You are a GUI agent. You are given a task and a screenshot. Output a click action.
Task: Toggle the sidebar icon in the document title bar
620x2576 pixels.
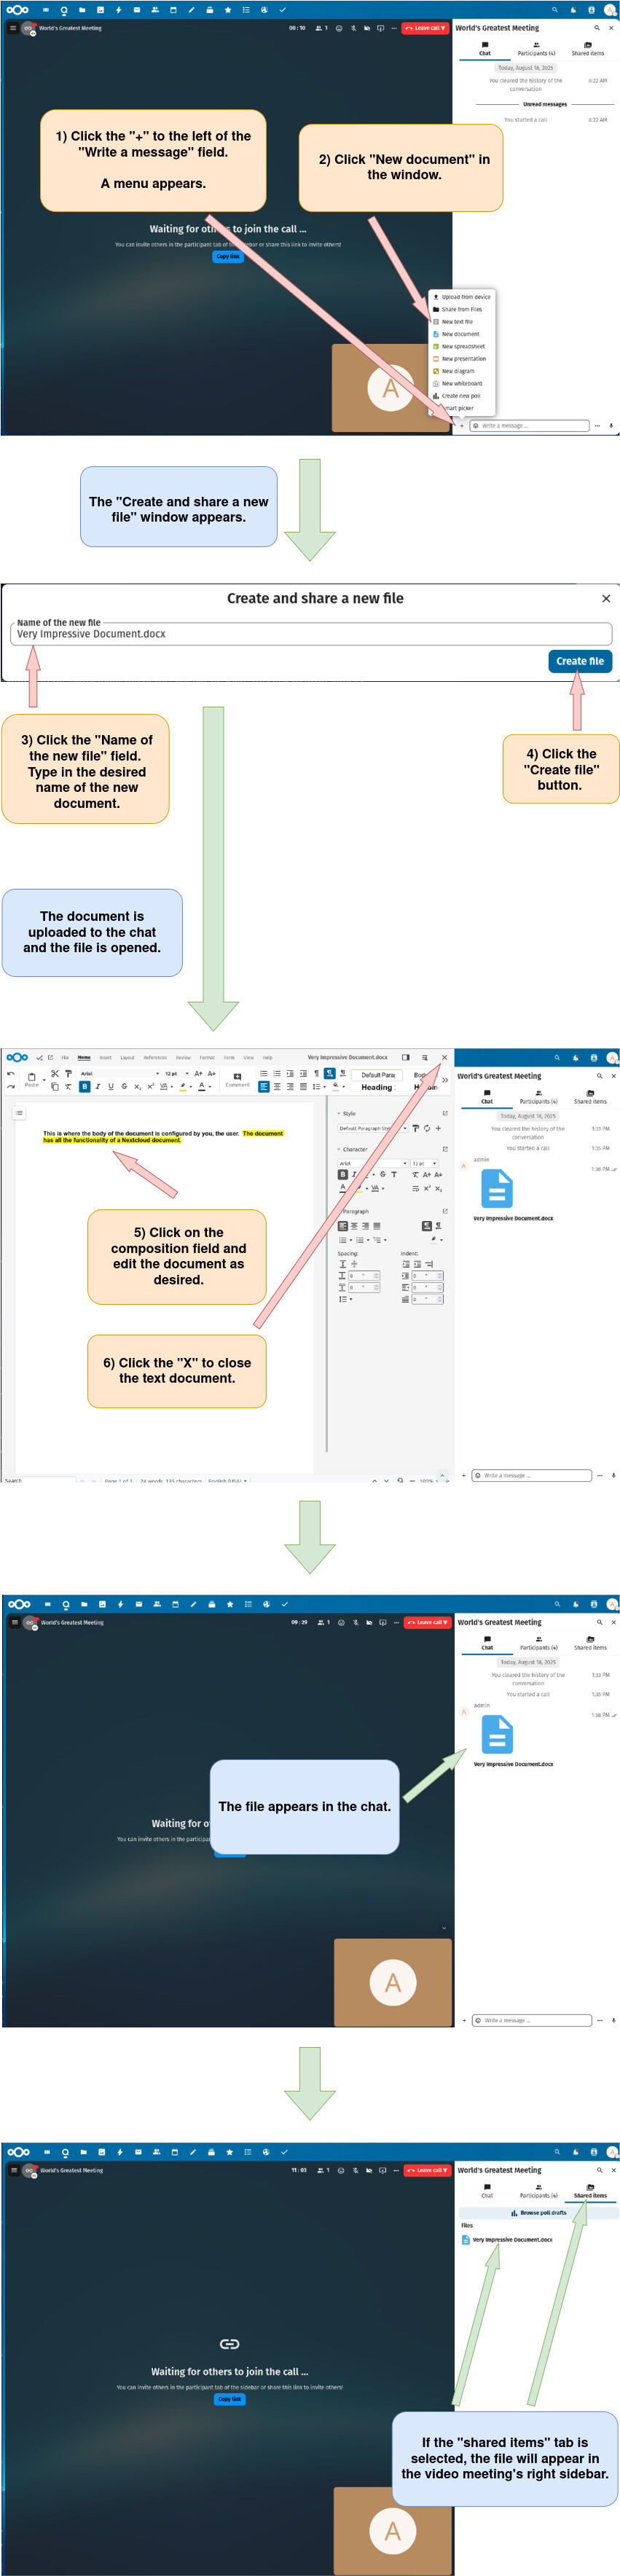(x=405, y=1057)
